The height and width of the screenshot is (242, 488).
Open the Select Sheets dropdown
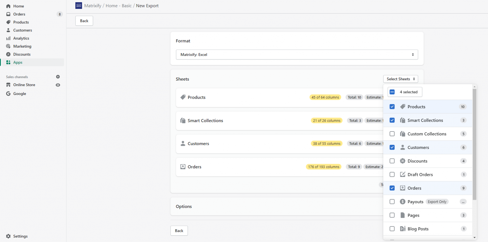[x=400, y=79]
